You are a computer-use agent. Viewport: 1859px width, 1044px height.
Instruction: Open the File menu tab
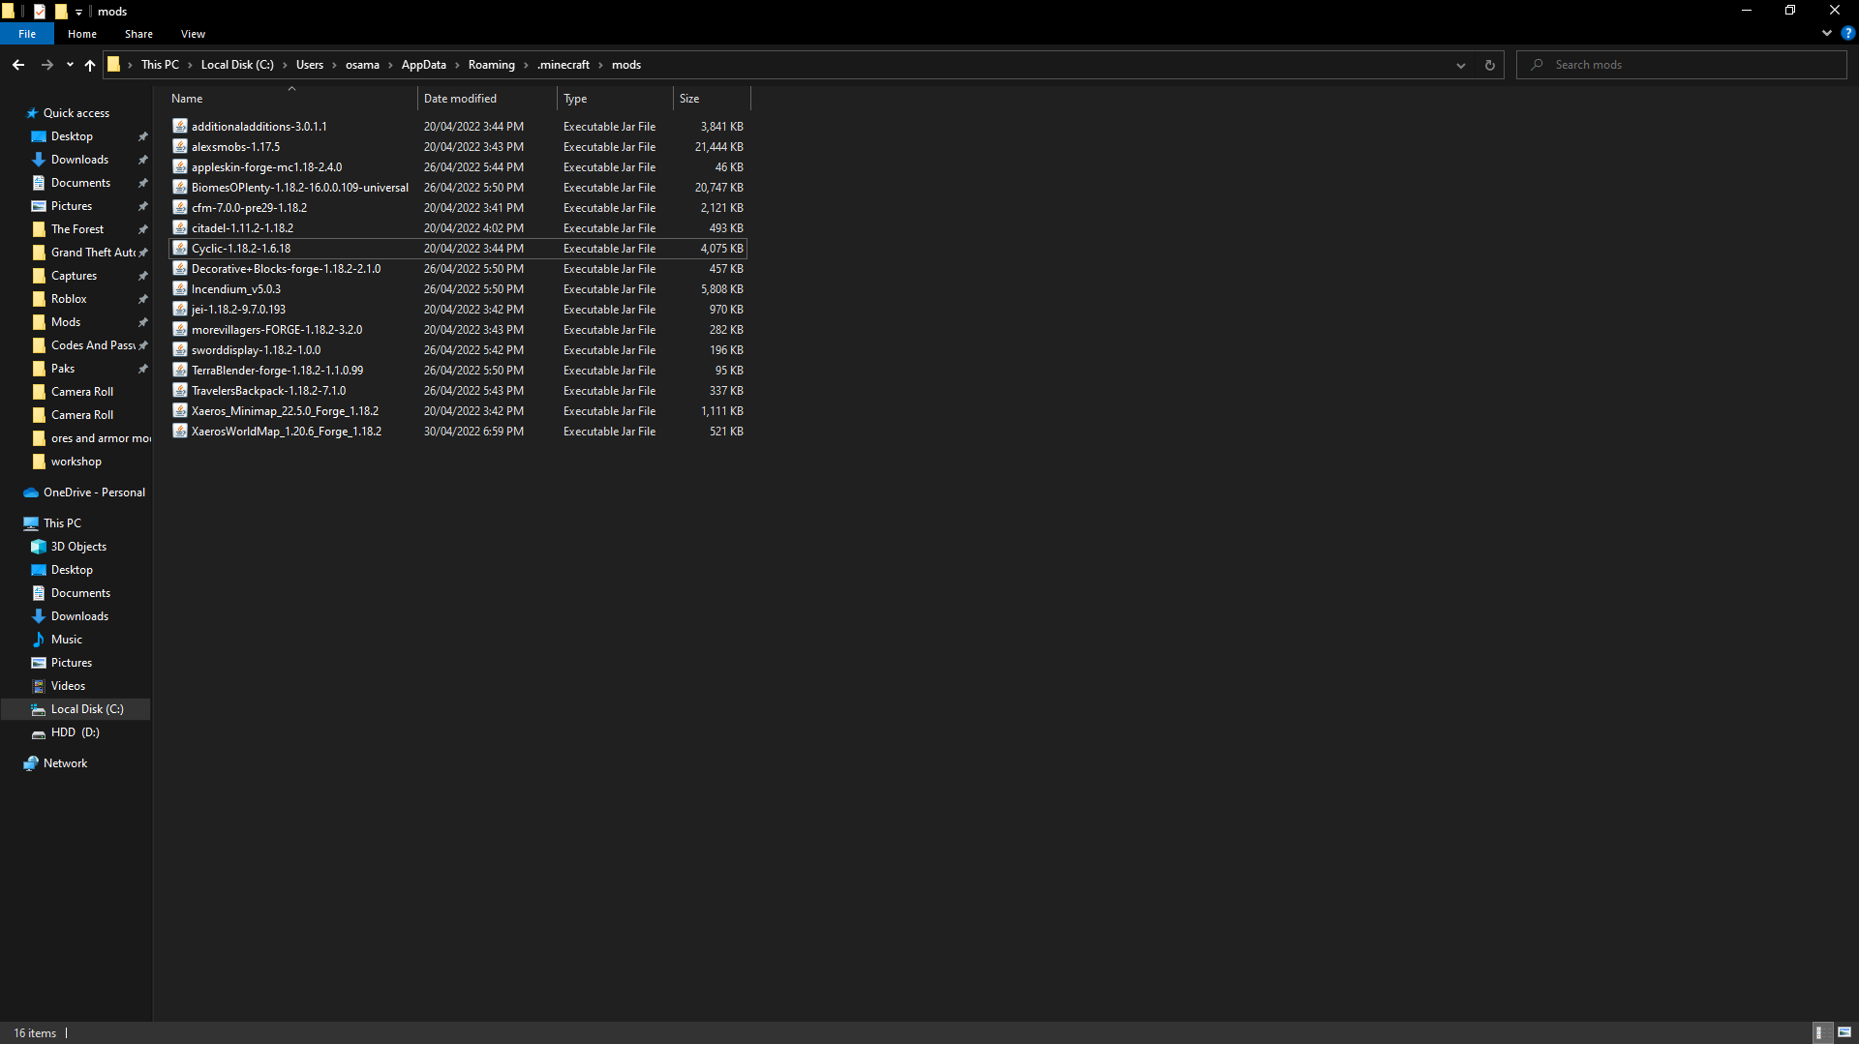[27, 34]
